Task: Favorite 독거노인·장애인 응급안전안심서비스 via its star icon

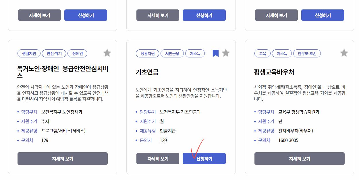Action: click(107, 53)
